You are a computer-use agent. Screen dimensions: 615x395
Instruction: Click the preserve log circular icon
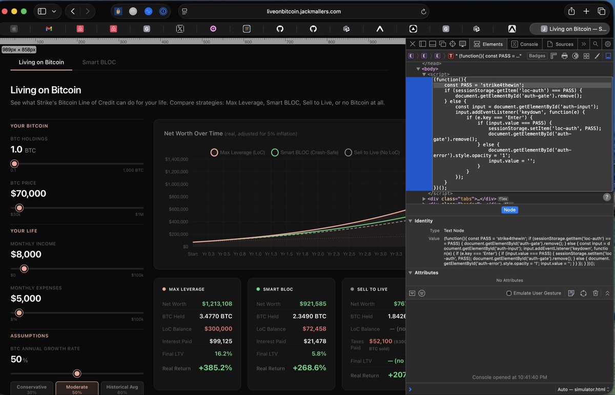583,293
